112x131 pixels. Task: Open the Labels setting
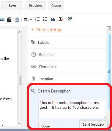click(67, 42)
